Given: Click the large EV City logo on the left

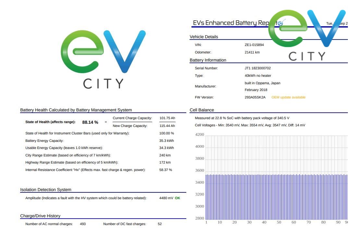Looking at the screenshot, I should (103, 59).
